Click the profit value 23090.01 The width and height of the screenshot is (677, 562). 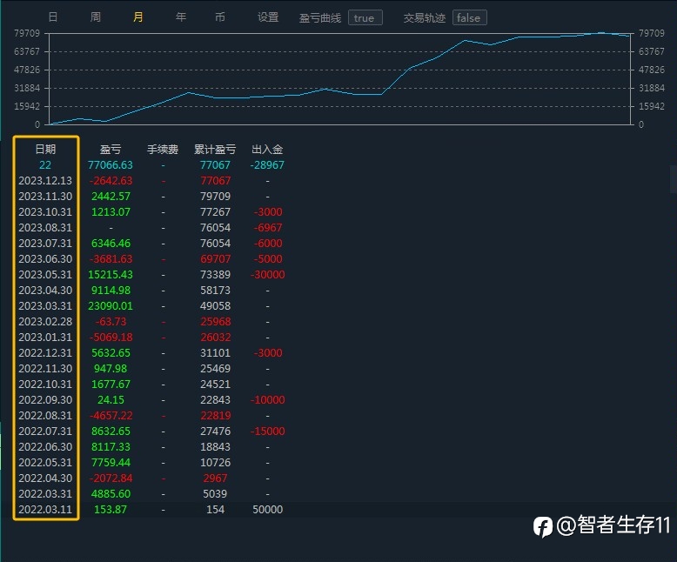pyautogui.click(x=111, y=306)
